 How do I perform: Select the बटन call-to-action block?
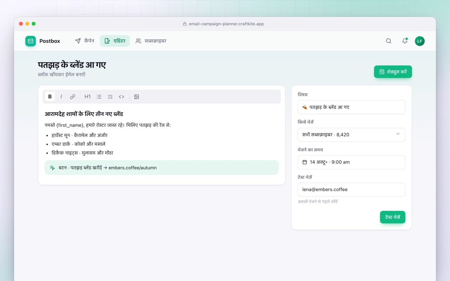[x=162, y=168]
